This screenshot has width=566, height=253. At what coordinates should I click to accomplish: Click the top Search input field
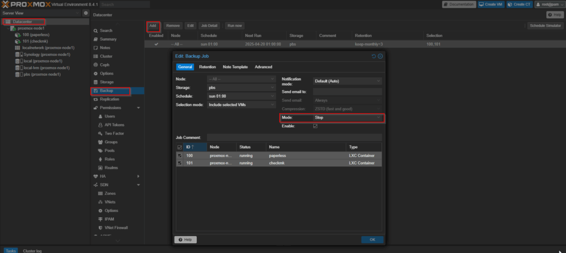pos(125,4)
